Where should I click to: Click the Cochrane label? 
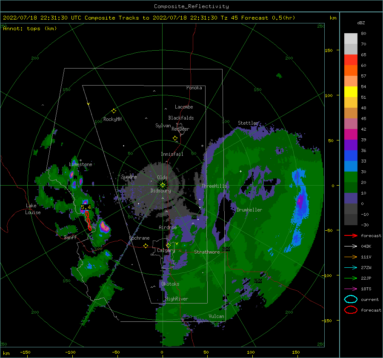click(x=139, y=238)
